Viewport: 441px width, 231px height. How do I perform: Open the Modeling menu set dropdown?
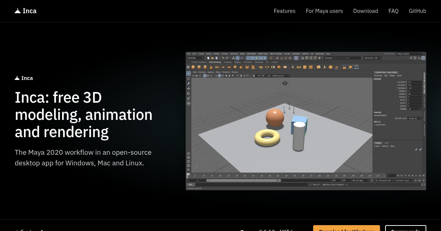click(x=196, y=58)
